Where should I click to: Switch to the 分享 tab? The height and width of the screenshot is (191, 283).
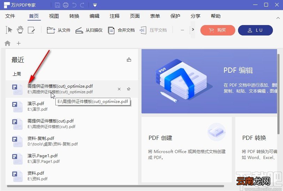point(196,16)
